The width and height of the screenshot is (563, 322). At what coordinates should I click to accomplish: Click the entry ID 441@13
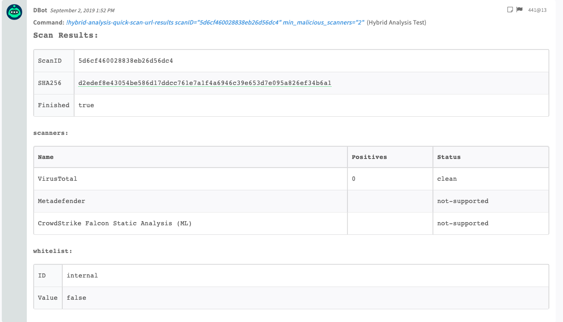(537, 10)
